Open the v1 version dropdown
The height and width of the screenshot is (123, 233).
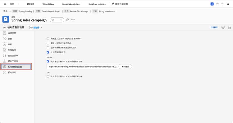pos(57,20)
